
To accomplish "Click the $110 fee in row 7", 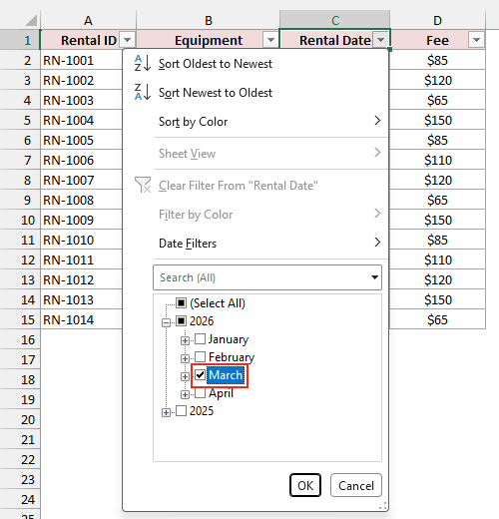I will pos(437,160).
